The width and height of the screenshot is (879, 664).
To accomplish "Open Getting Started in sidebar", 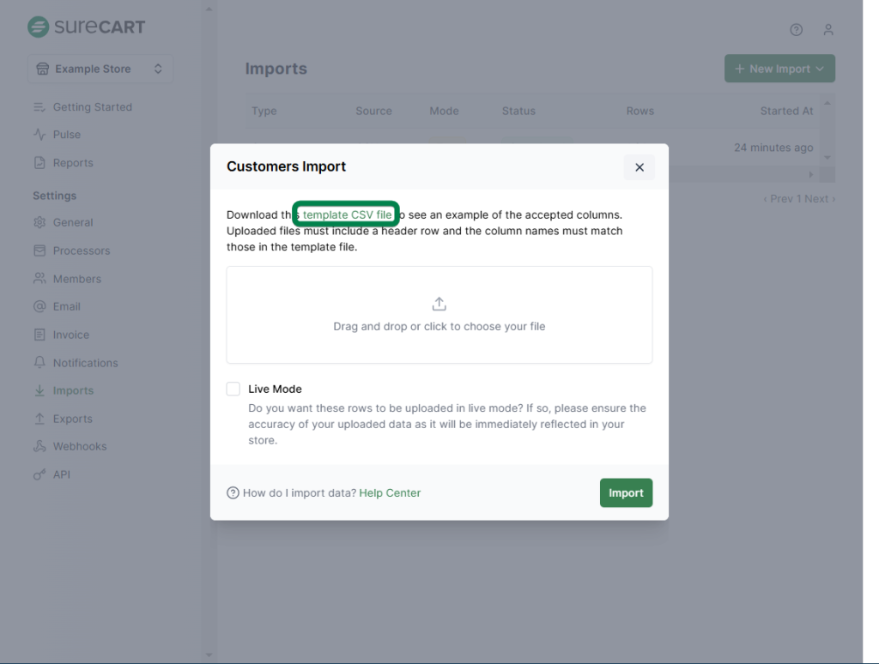I will [92, 107].
